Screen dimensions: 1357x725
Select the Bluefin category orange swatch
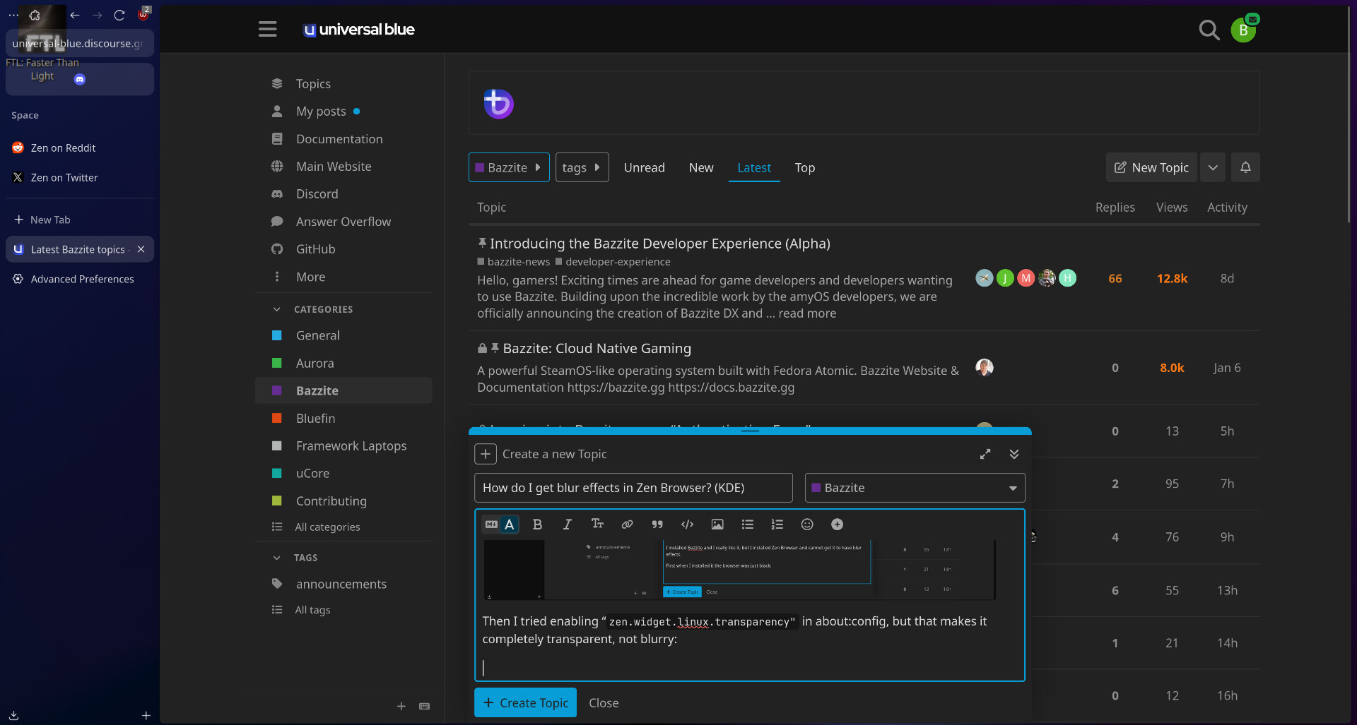tap(277, 418)
